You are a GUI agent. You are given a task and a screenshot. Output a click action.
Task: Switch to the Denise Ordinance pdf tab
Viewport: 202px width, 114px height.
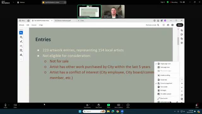click(63, 21)
